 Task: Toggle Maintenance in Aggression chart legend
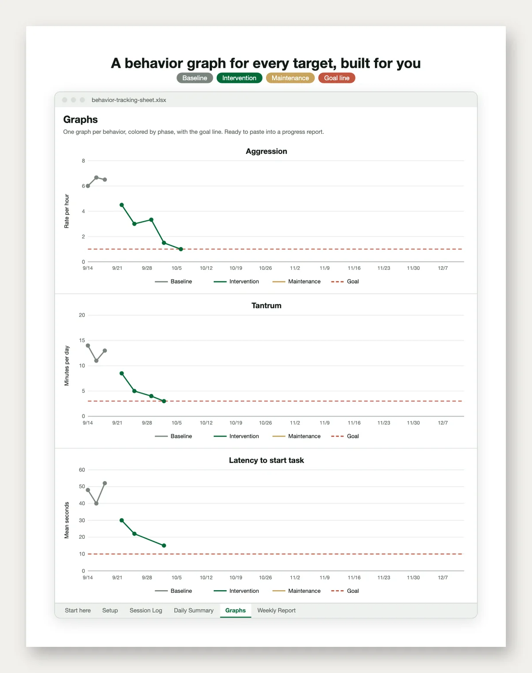coord(297,282)
